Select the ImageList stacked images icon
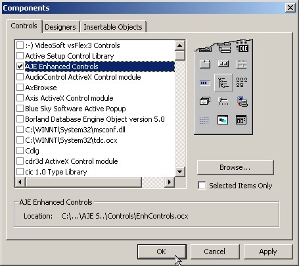Viewport: 299px width, 266px height. coord(205,101)
